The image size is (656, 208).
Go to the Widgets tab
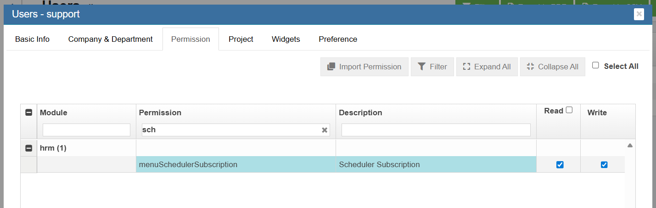(286, 39)
